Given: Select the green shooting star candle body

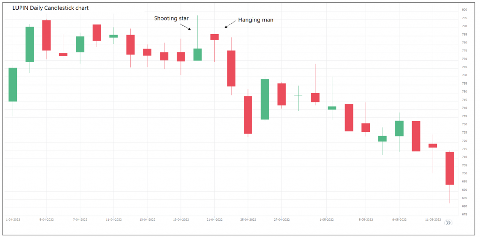Looking at the screenshot, I should pos(198,55).
